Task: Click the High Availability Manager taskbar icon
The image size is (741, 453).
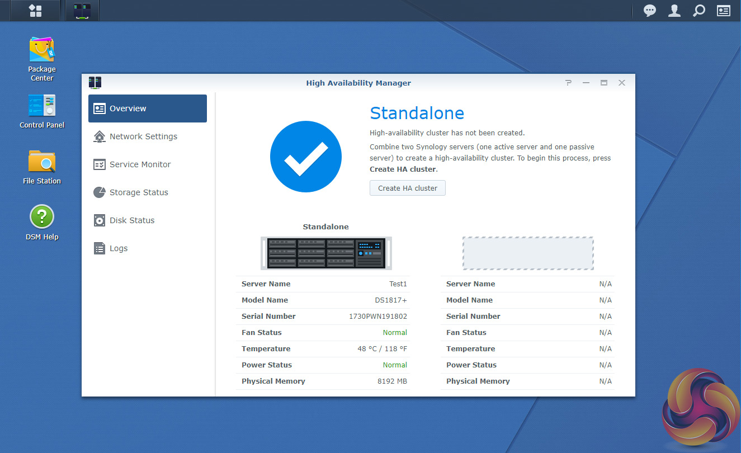Action: point(82,11)
